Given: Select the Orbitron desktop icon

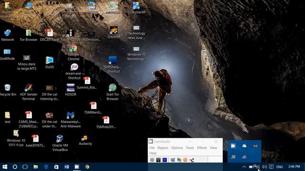Looking at the screenshot, I should pos(114,32).
